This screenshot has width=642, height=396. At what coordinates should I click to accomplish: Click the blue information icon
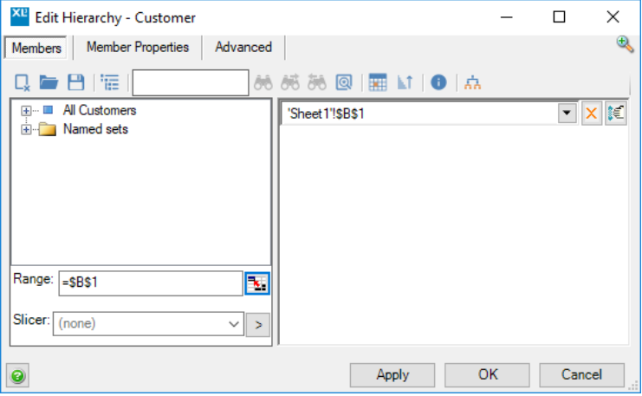pos(438,82)
